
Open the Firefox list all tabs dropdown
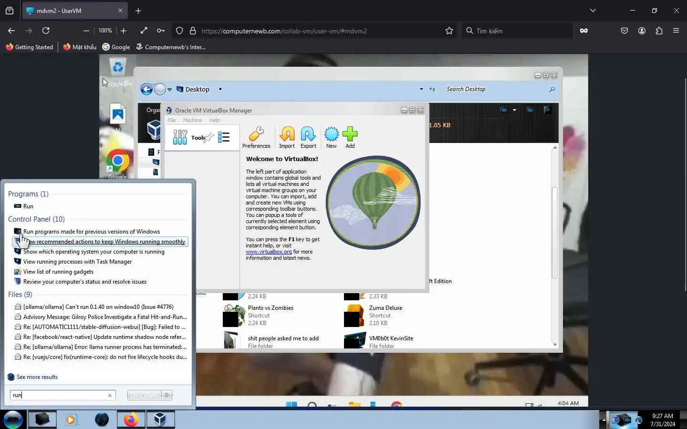[x=593, y=10]
